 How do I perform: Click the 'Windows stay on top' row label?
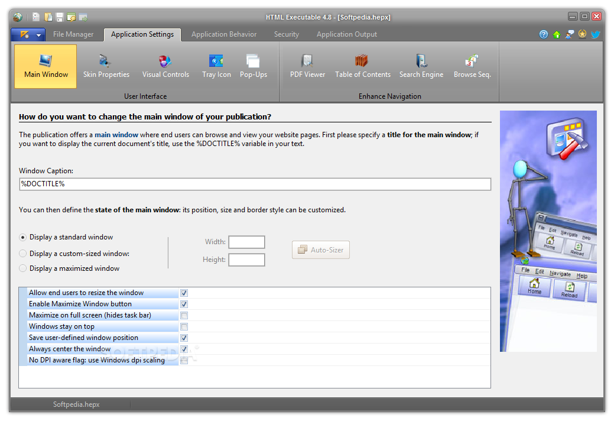click(61, 326)
